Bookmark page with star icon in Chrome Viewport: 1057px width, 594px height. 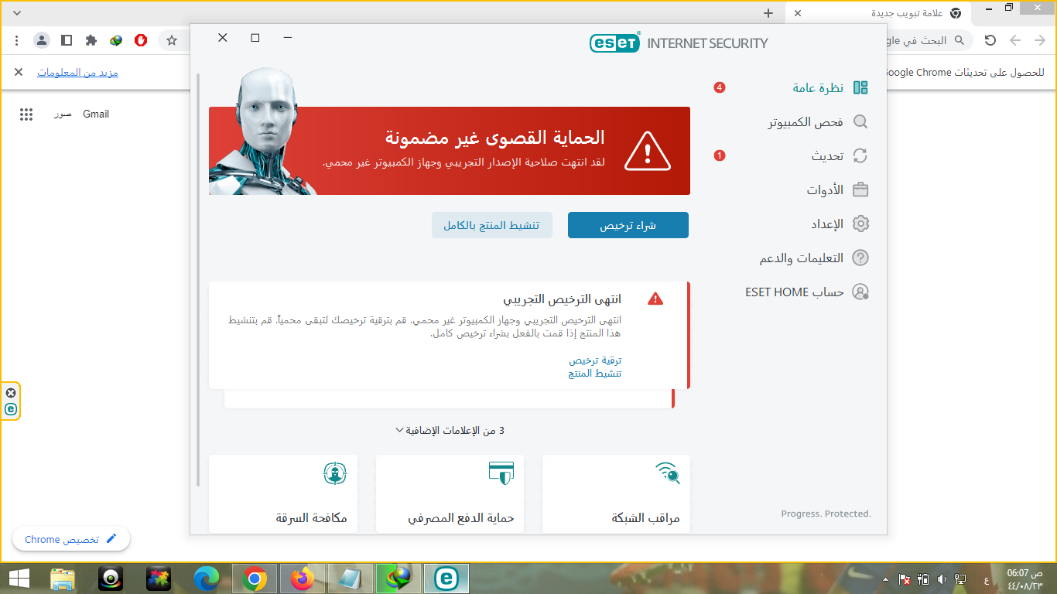(172, 40)
